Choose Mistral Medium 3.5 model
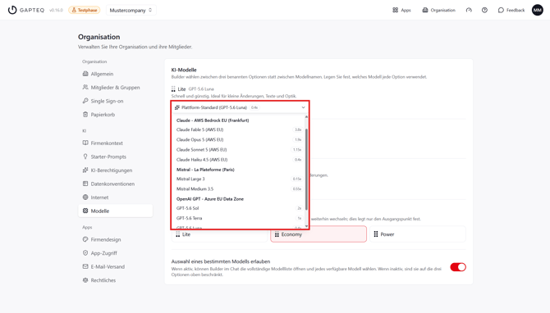Screen dimensions: 550x313 (x=239, y=189)
